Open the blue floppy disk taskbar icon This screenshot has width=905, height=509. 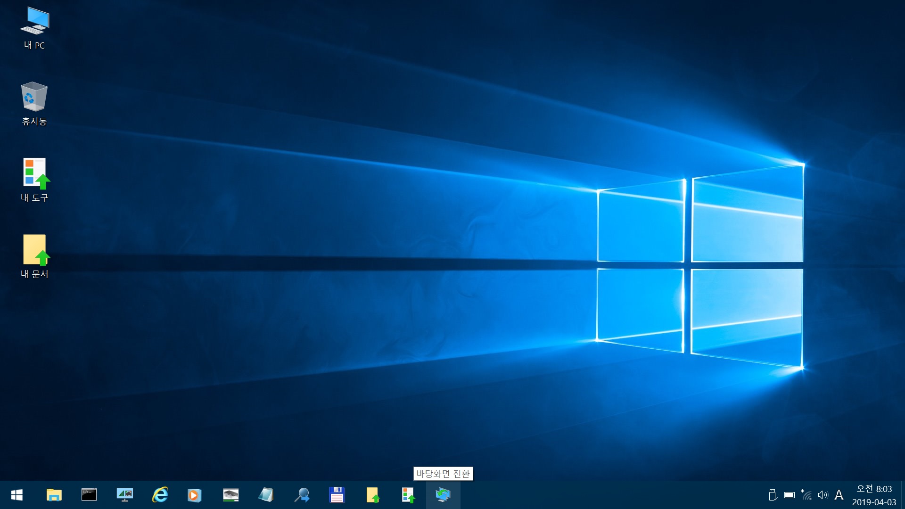click(337, 495)
